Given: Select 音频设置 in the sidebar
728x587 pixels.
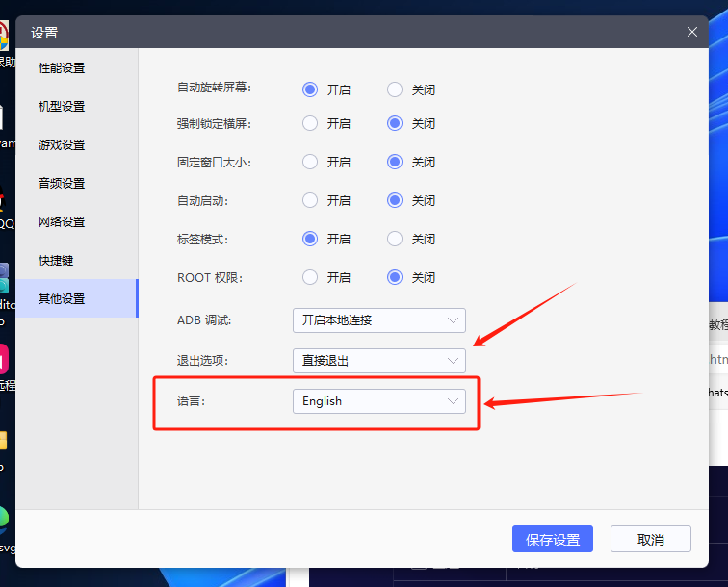Looking at the screenshot, I should tap(77, 184).
